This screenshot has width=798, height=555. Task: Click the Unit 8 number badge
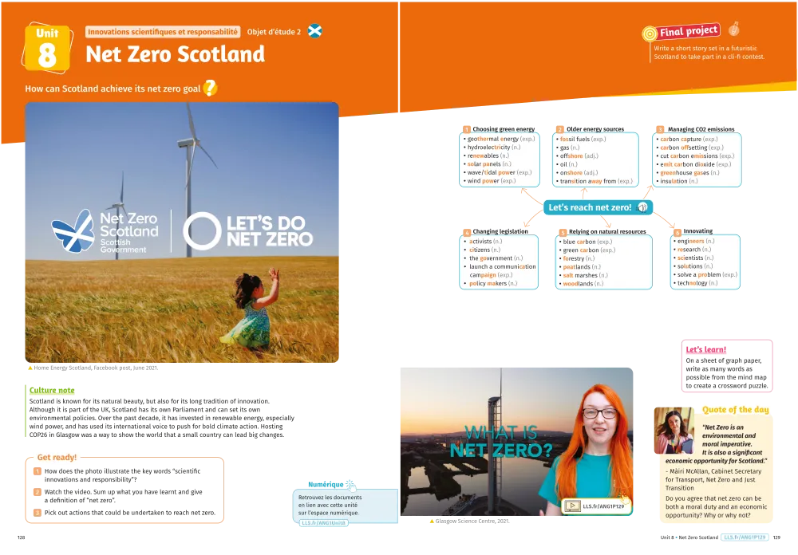(x=47, y=49)
